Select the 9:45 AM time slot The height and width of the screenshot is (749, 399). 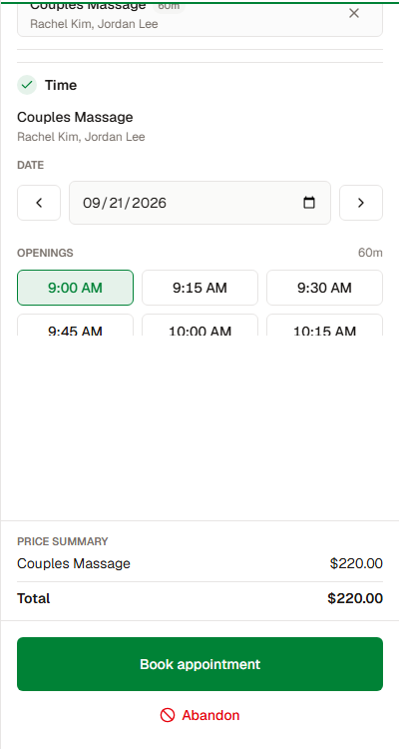tap(76, 326)
